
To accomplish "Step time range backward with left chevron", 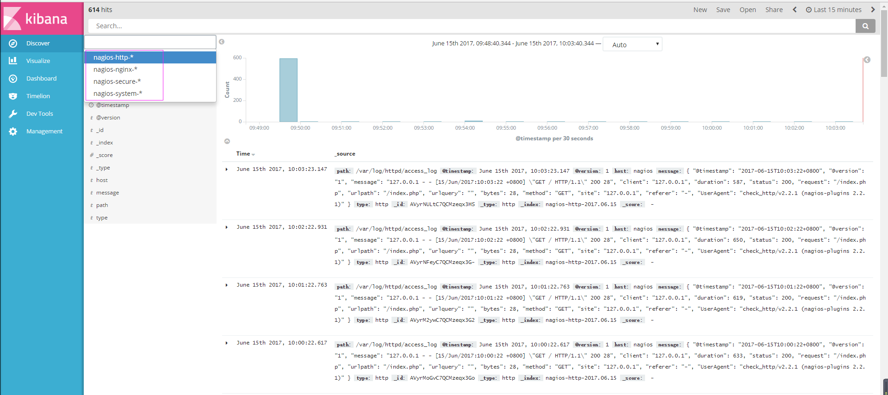I will tap(795, 10).
